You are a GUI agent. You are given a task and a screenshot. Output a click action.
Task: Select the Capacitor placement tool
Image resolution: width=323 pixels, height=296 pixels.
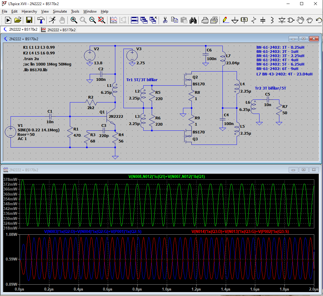pos(262,20)
